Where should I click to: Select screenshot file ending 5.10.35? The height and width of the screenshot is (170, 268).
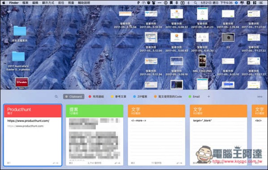[x=151, y=19]
